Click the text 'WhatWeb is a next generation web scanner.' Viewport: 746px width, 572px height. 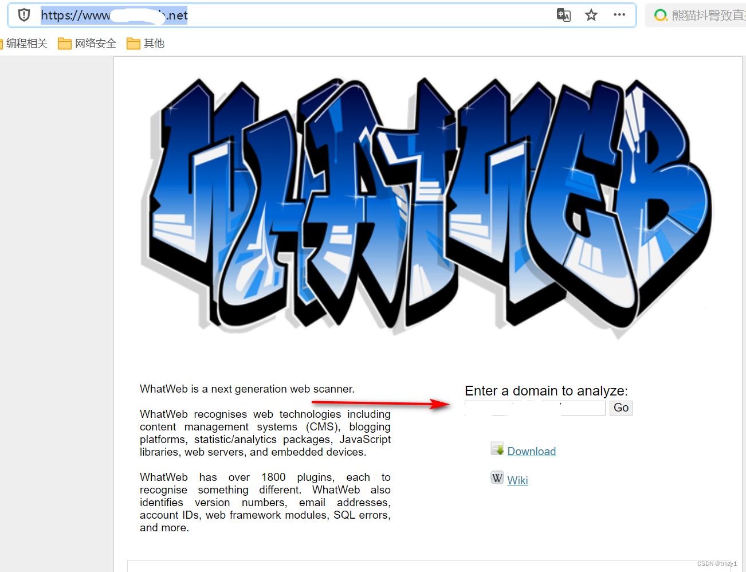[x=248, y=389]
